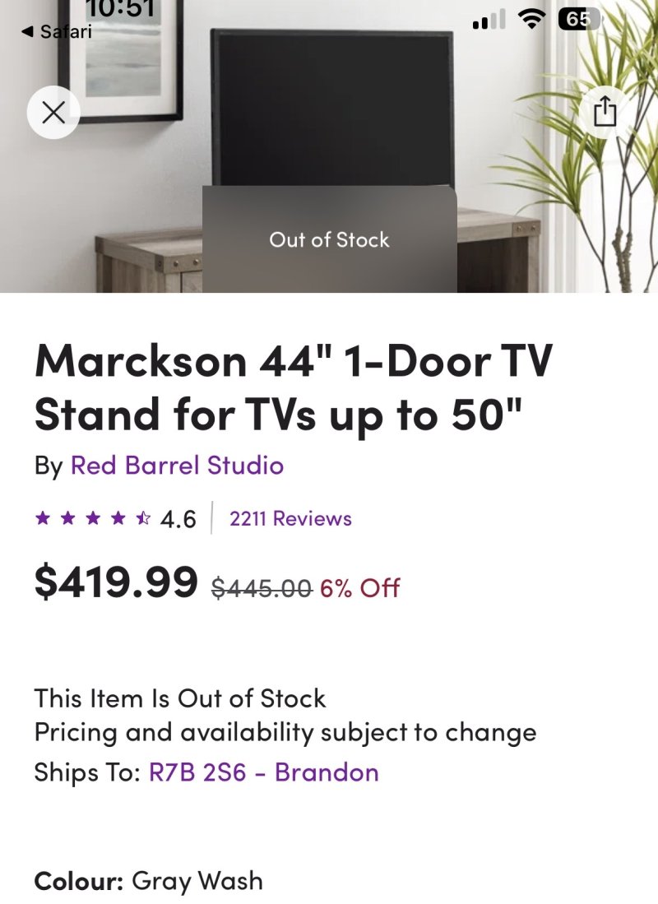The height and width of the screenshot is (904, 658).
Task: Tap the cellular signal bars
Action: 489,21
